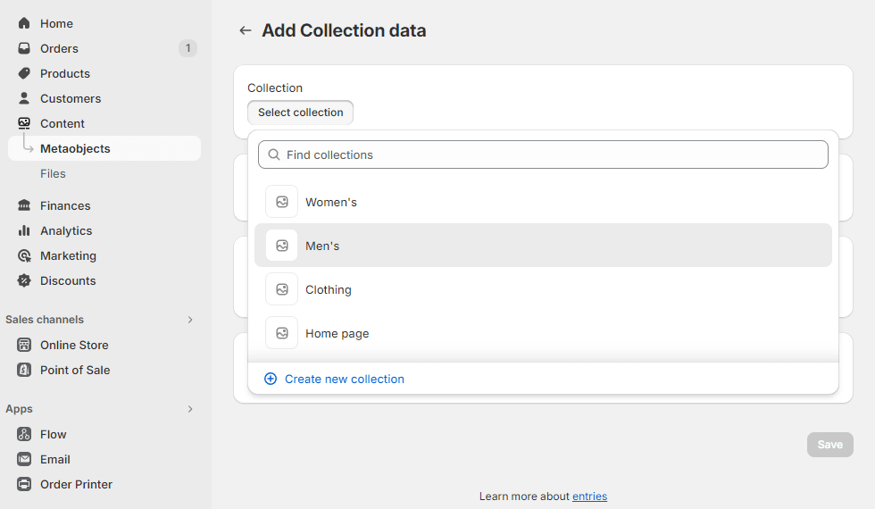Focus the Find collections search field

pos(554,154)
